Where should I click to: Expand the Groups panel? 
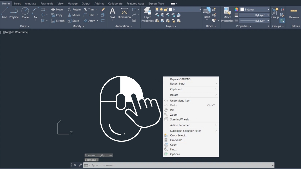point(278,26)
